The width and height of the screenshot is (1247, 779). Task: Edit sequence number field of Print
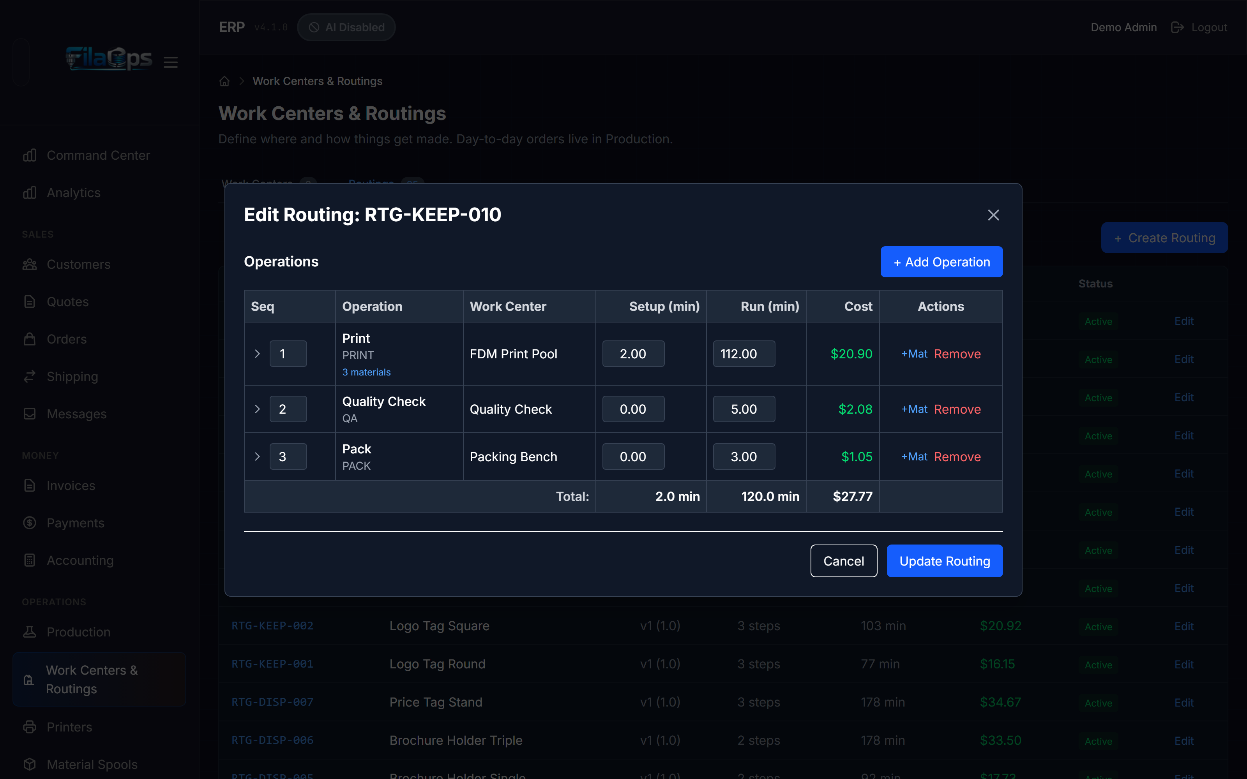click(x=288, y=353)
